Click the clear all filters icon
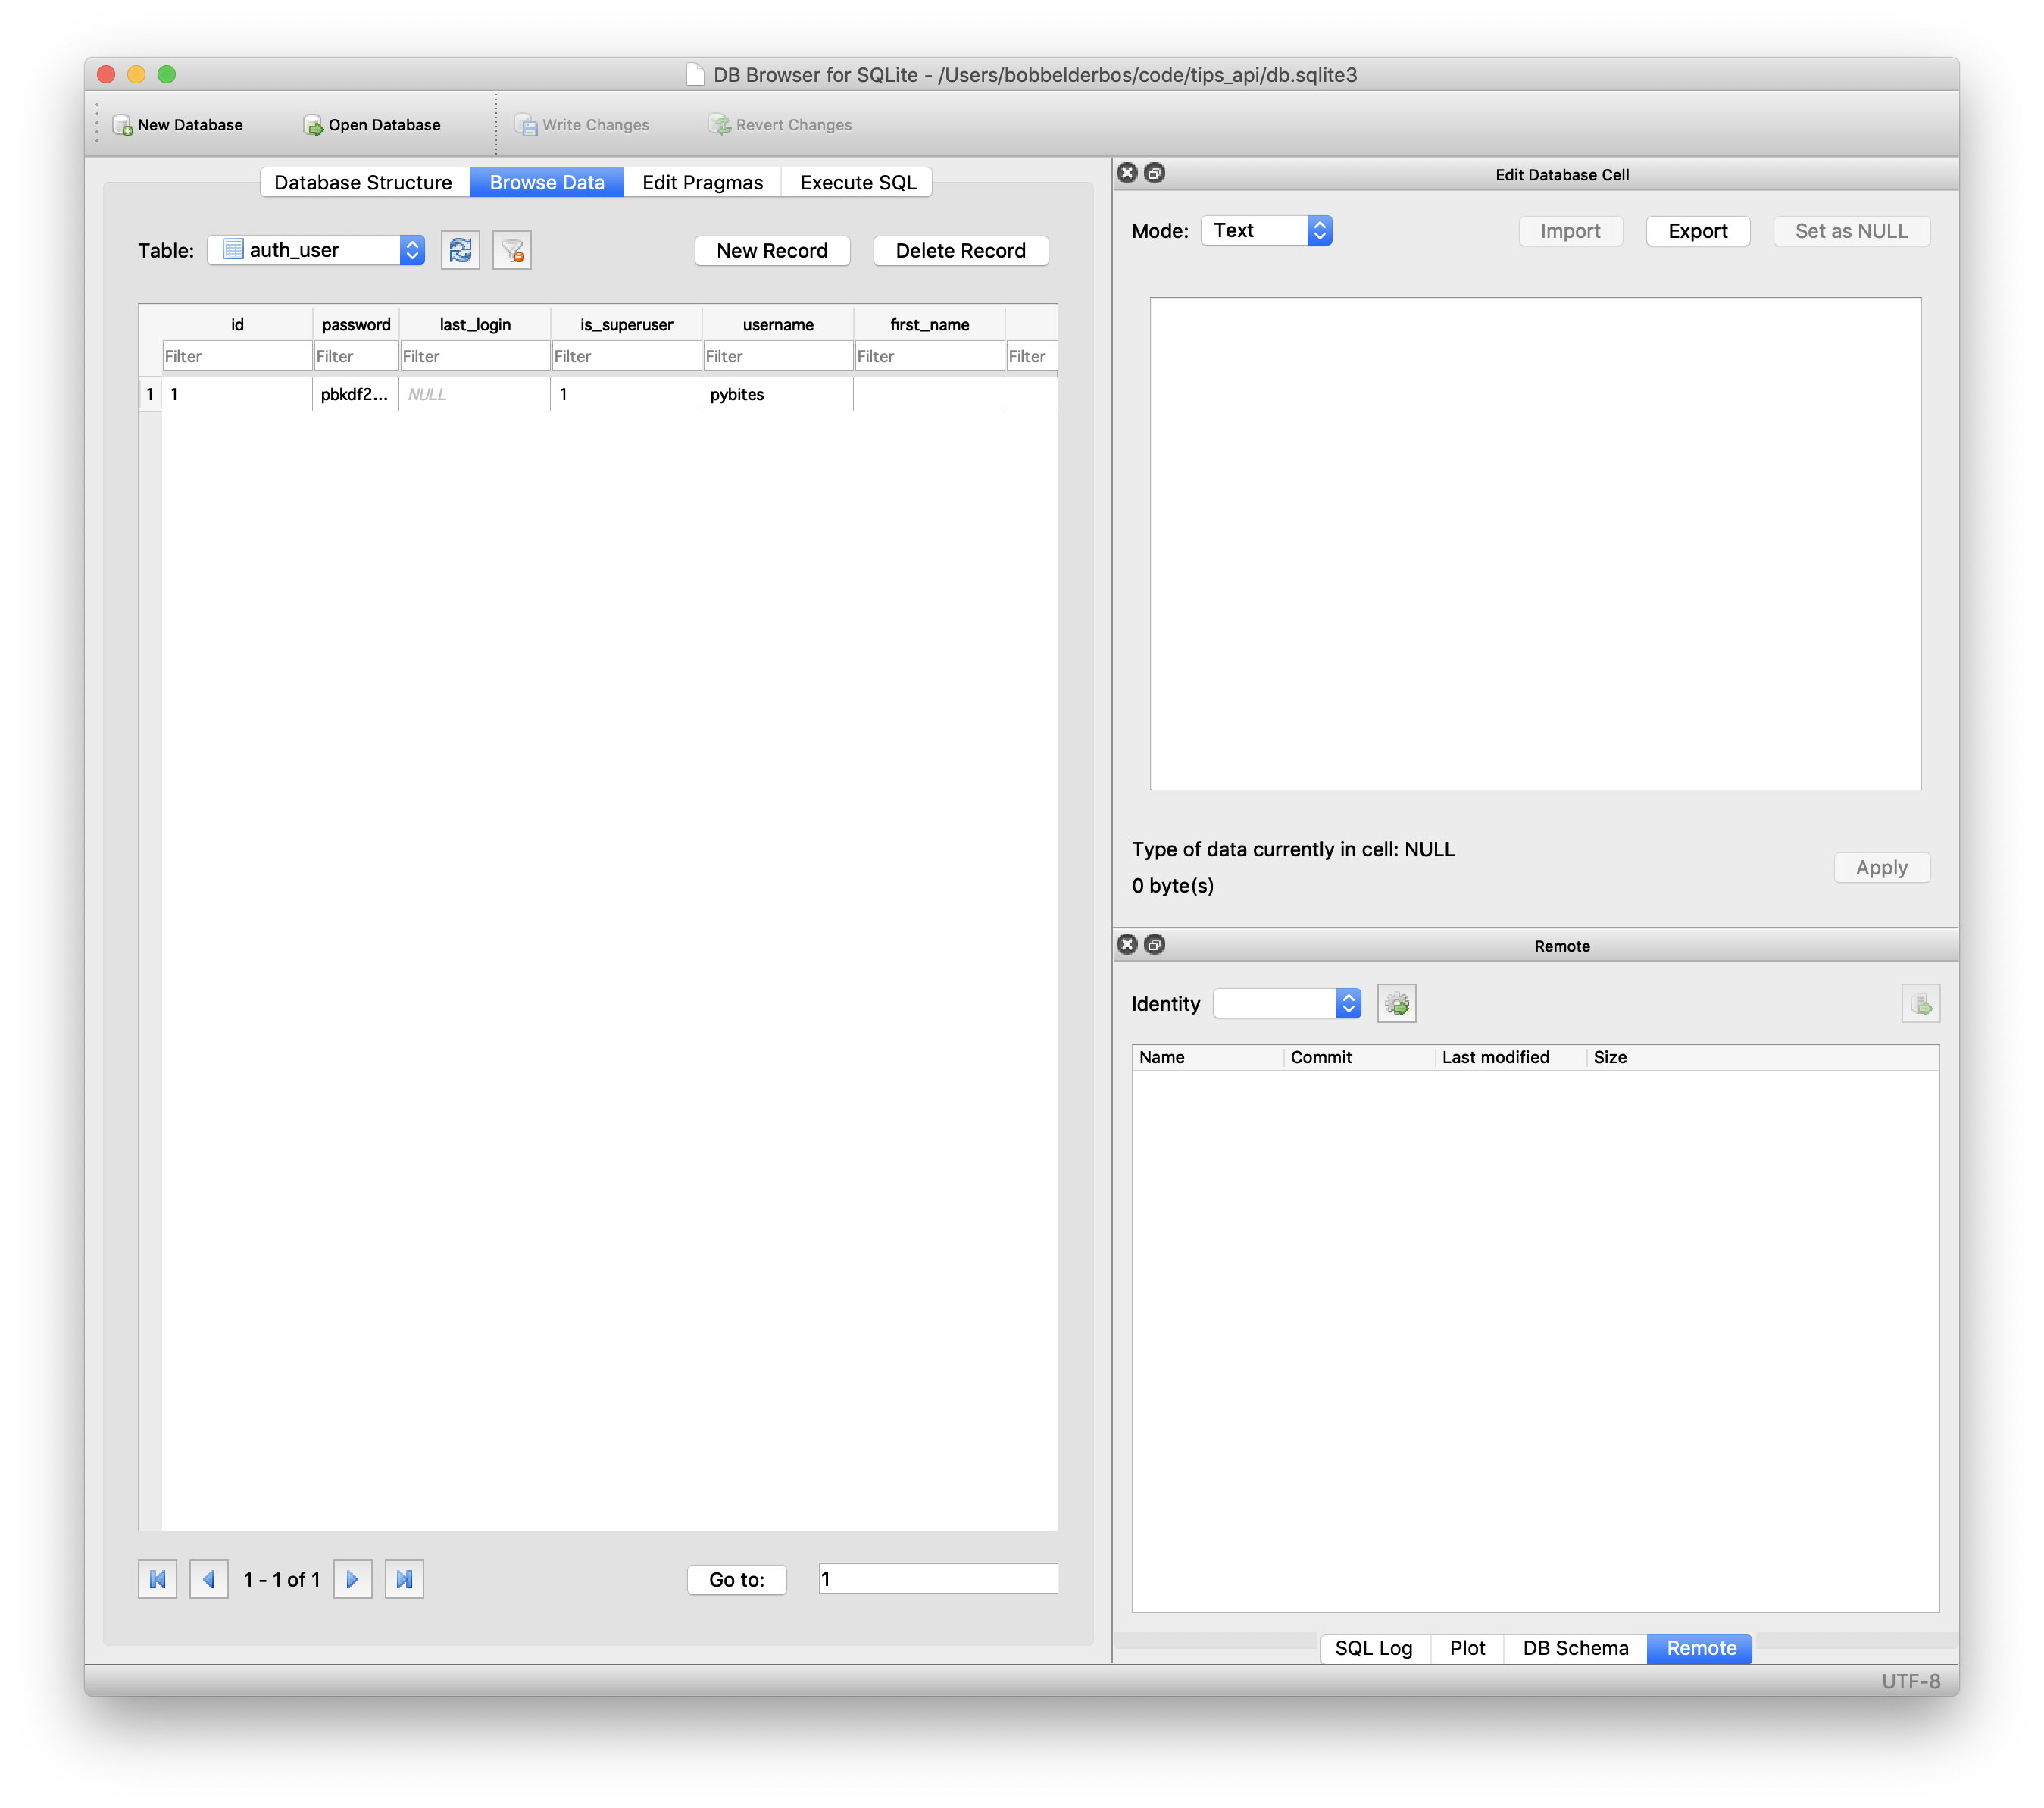 (x=512, y=250)
